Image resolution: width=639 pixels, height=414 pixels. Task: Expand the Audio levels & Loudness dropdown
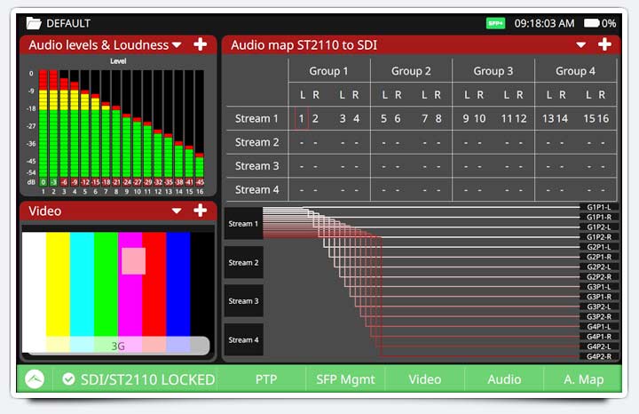click(x=177, y=45)
